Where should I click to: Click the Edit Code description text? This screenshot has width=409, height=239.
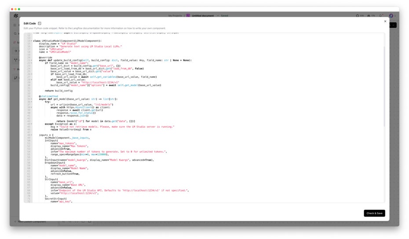[x=95, y=28]
